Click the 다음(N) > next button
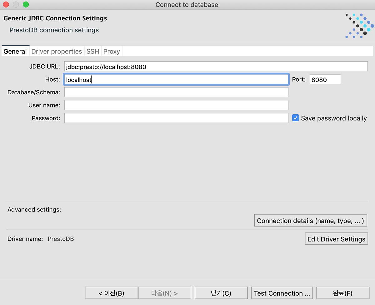This screenshot has width=375, height=305. click(x=164, y=293)
